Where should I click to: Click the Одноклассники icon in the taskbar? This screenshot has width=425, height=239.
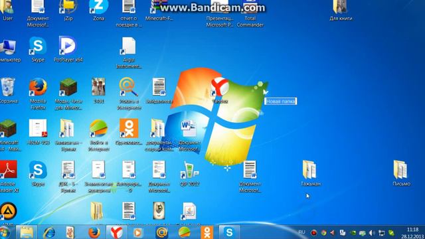tap(207, 232)
